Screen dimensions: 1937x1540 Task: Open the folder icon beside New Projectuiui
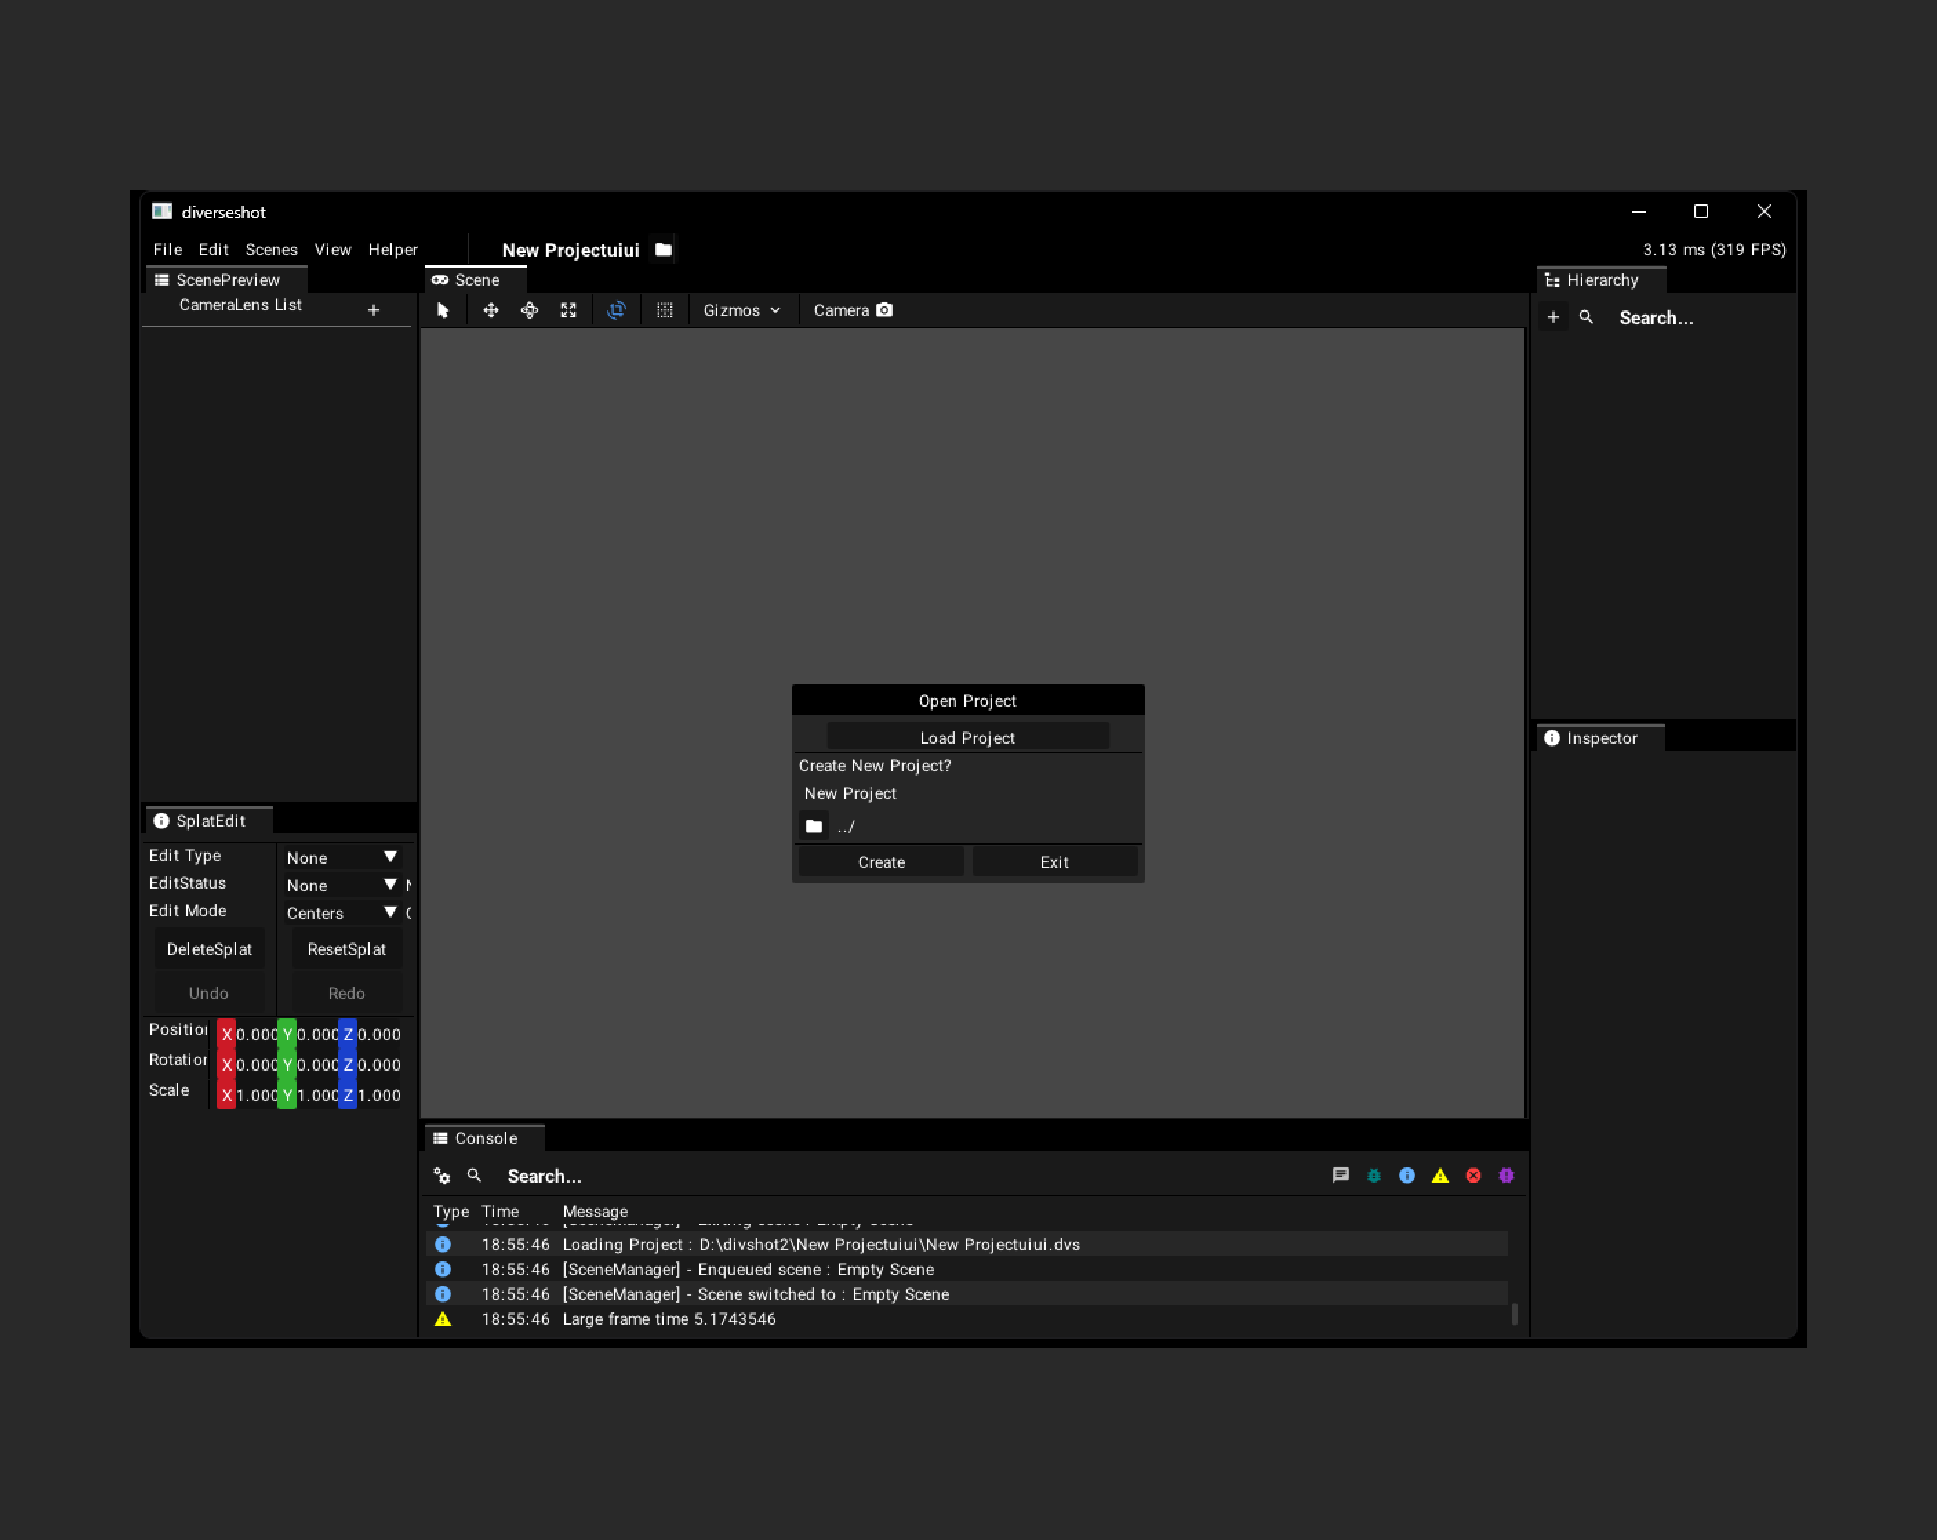[663, 250]
